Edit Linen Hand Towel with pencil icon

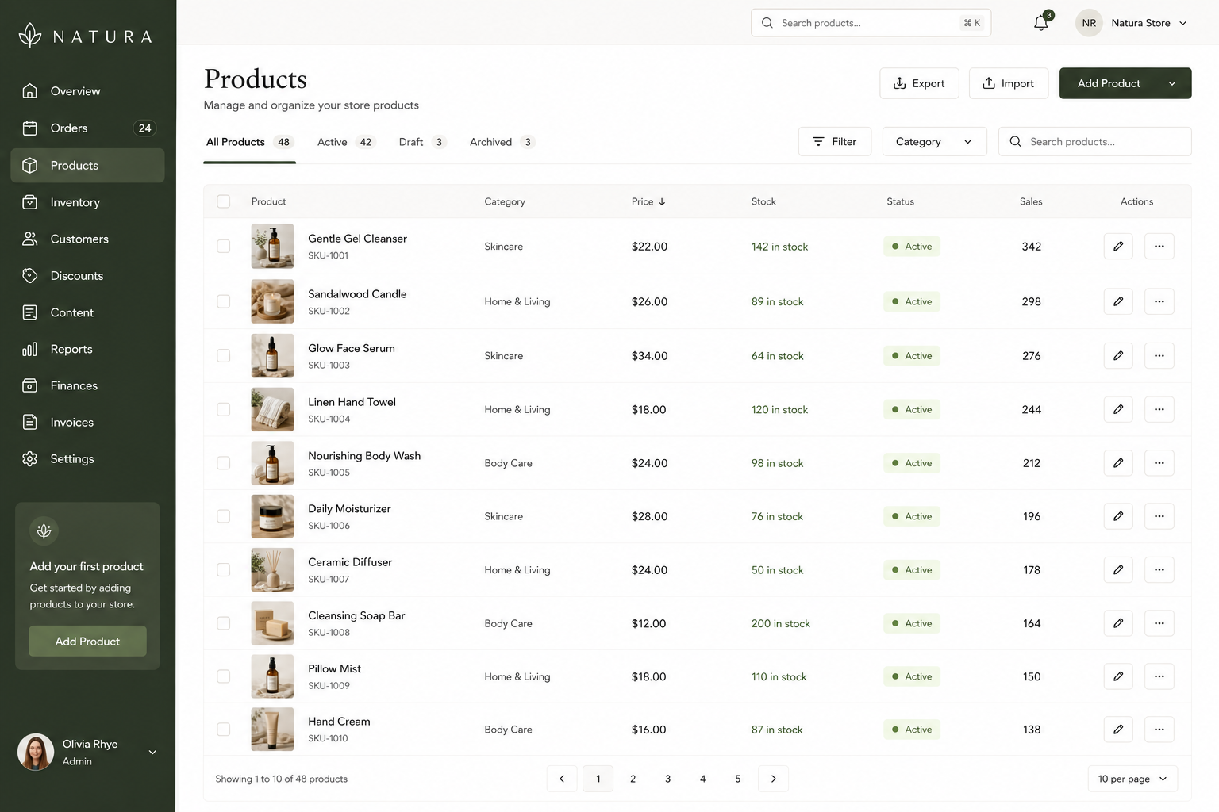(1118, 410)
